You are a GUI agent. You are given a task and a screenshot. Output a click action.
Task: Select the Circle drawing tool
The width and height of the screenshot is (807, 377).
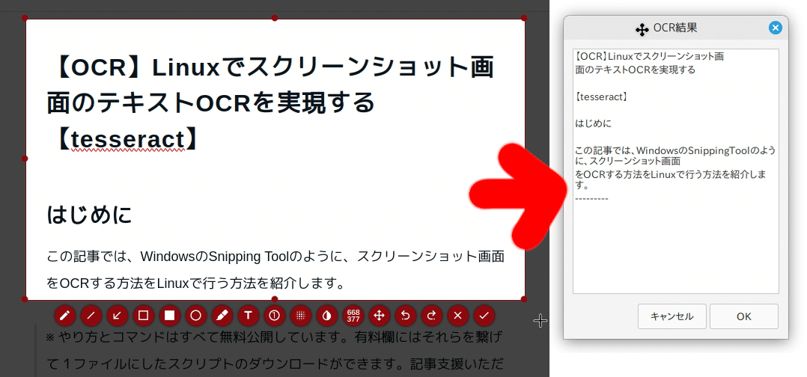pyautogui.click(x=195, y=316)
